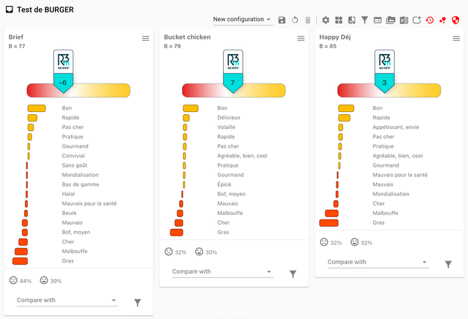
Task: Expand Compare with dropdown in Brief card
Action: tap(66, 300)
